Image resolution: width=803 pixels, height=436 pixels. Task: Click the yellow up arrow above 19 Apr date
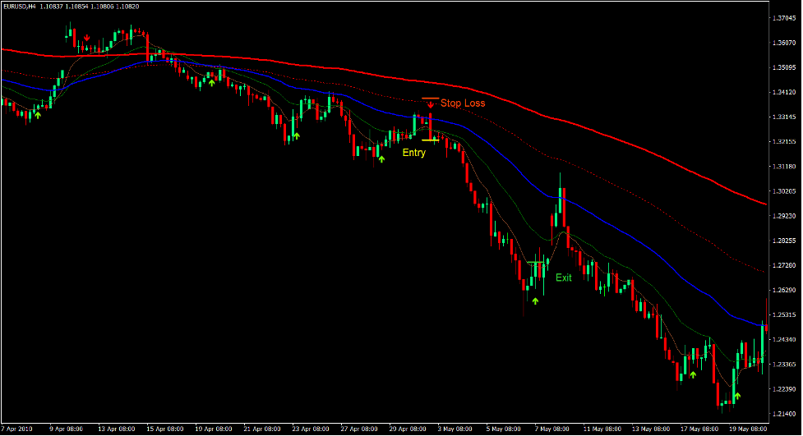click(x=211, y=82)
